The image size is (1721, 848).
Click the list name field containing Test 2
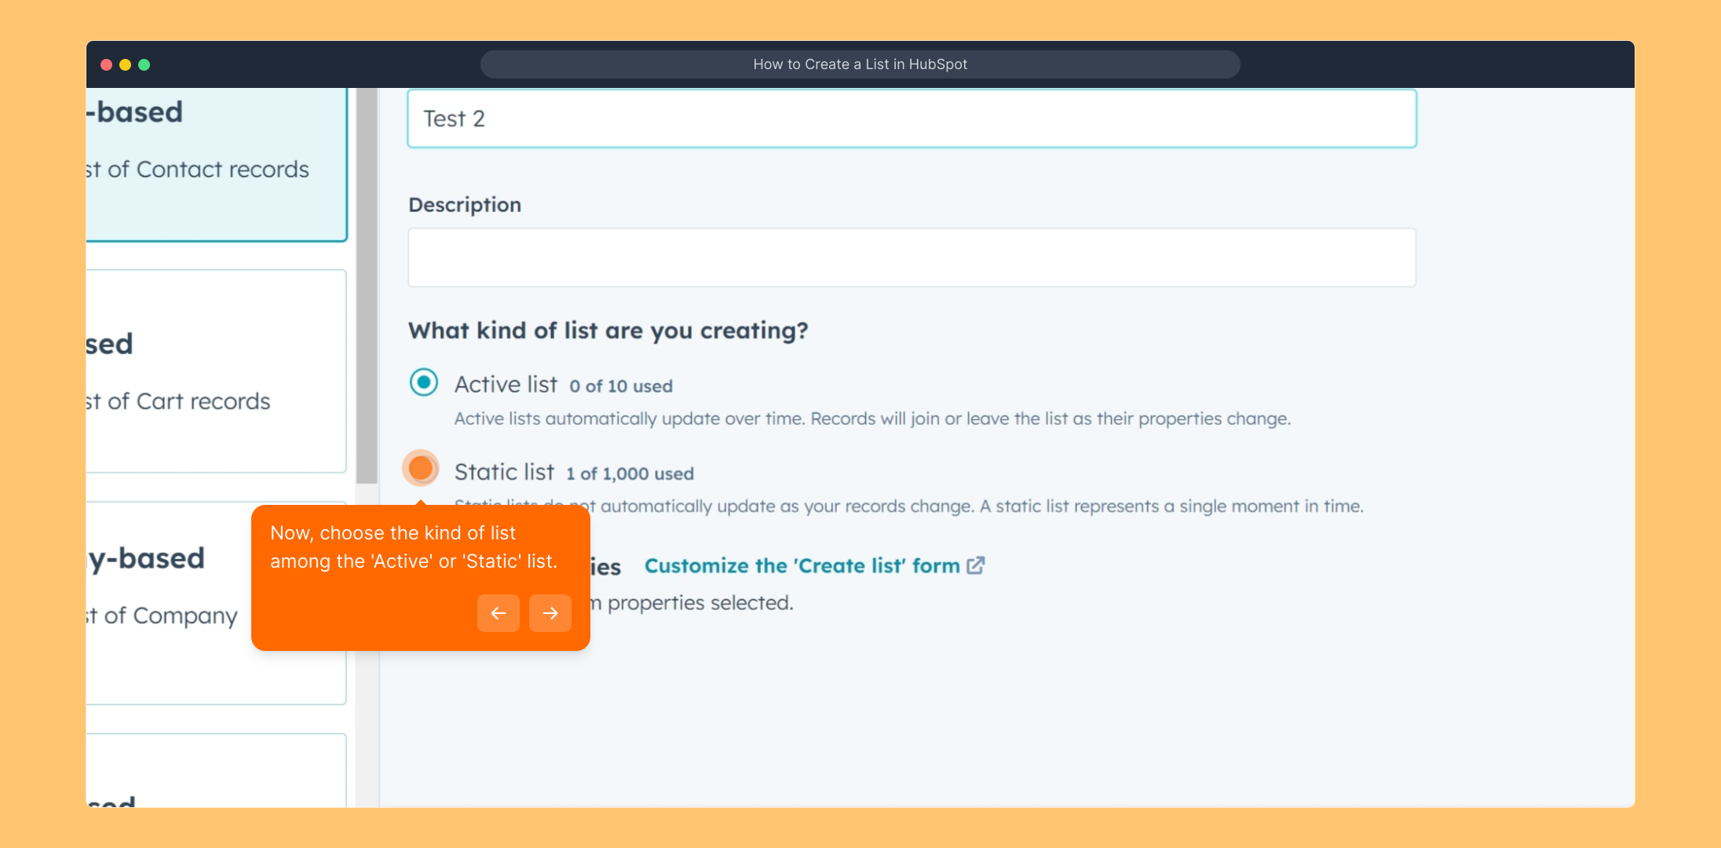911,119
